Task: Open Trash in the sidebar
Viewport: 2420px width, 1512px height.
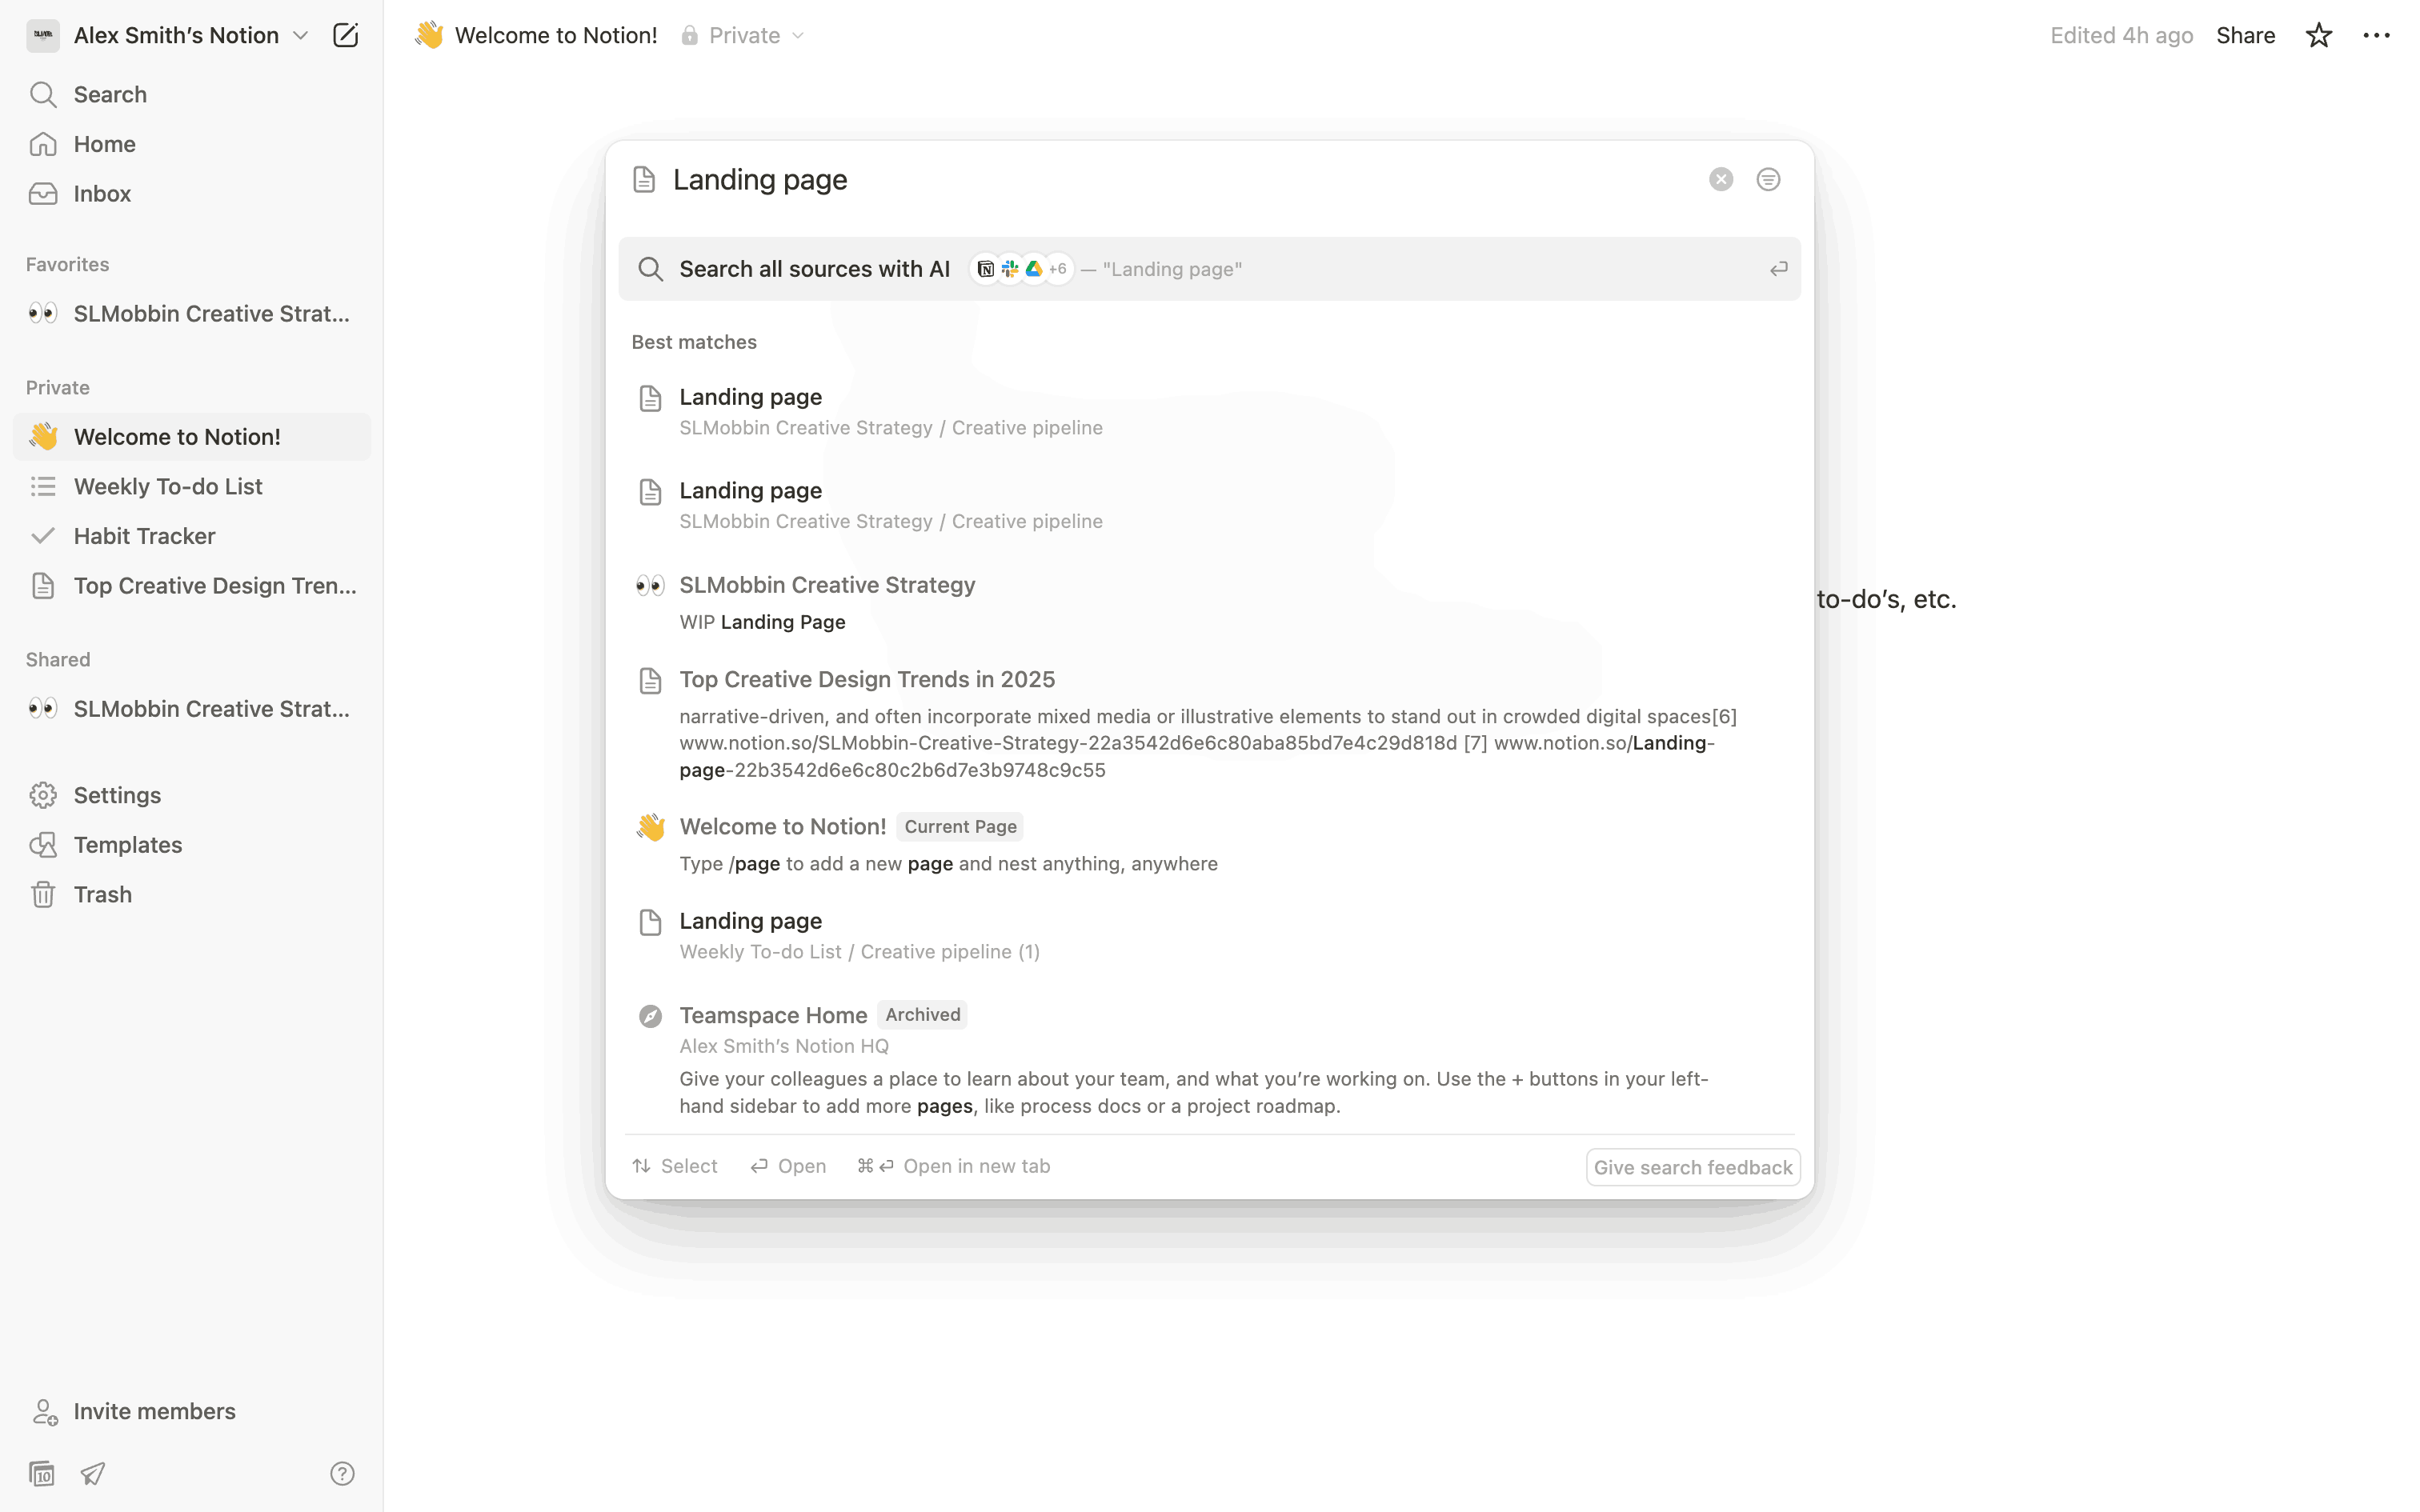Action: (102, 894)
